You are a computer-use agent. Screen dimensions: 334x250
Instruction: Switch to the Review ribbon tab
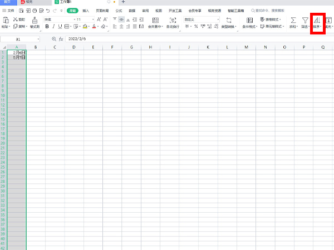click(145, 11)
